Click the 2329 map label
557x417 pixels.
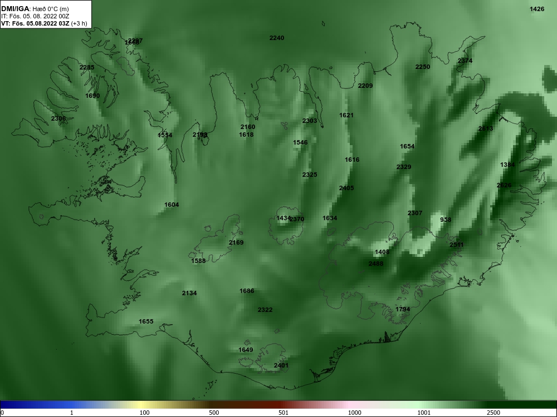[404, 167]
